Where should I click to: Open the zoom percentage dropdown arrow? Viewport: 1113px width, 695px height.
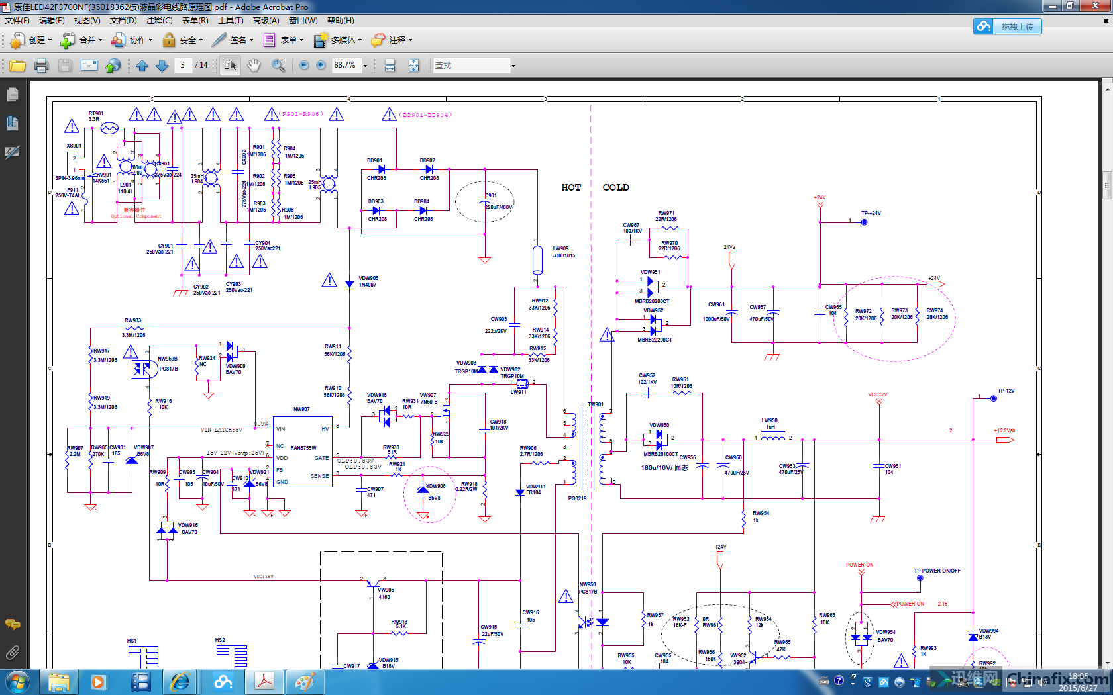click(365, 66)
